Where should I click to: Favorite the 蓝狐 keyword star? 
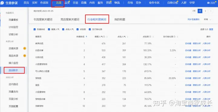pos(186,85)
